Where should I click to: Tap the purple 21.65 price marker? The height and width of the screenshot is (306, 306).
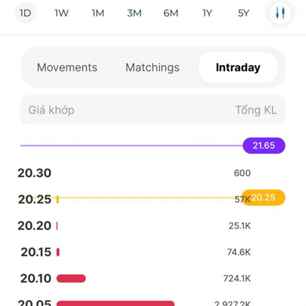tap(264, 145)
